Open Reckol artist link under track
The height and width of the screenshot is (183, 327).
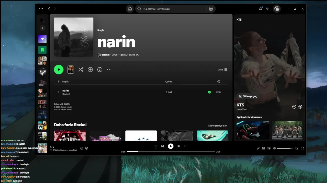(x=66, y=94)
